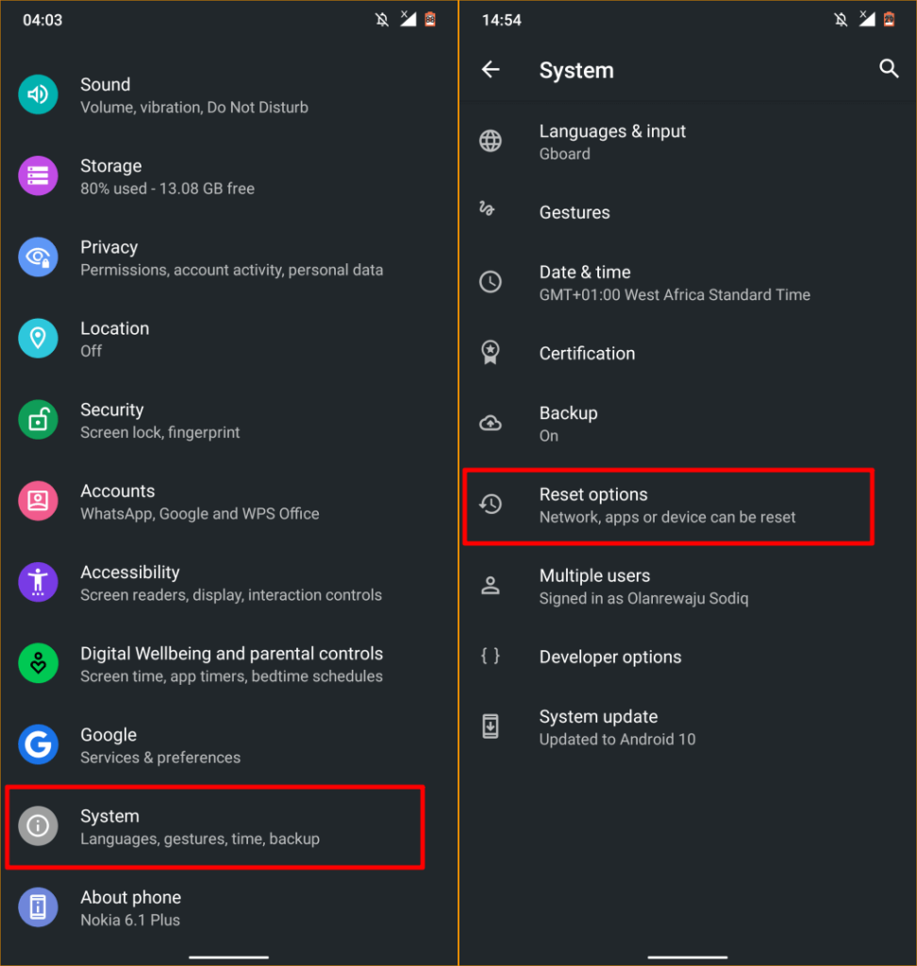Open Reset options
This screenshot has height=966, width=917.
click(668, 506)
